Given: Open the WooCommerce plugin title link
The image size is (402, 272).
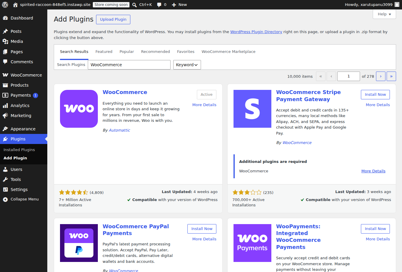Looking at the screenshot, I should coord(125,92).
